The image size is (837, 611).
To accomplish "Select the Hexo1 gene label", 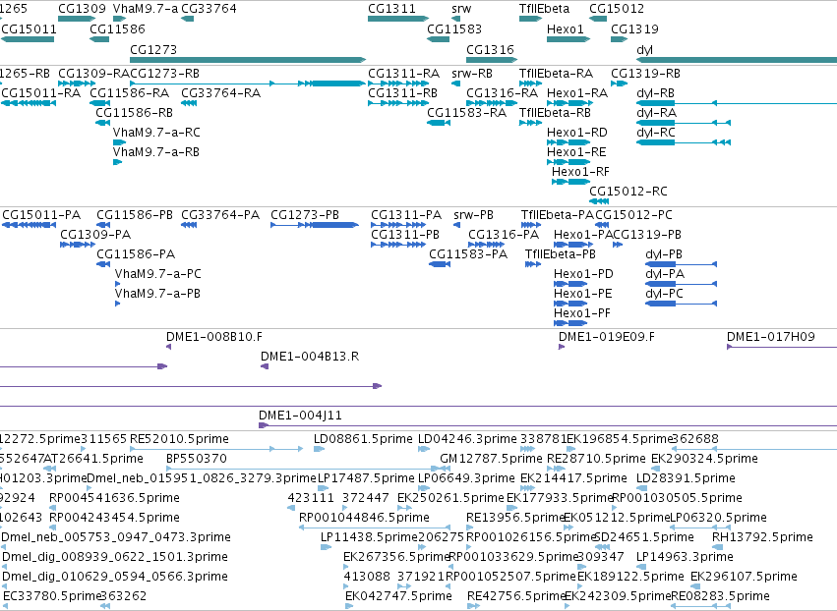I will (x=566, y=28).
